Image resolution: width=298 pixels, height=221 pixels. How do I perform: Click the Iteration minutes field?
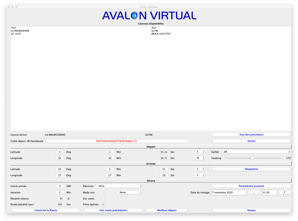(x=60, y=192)
